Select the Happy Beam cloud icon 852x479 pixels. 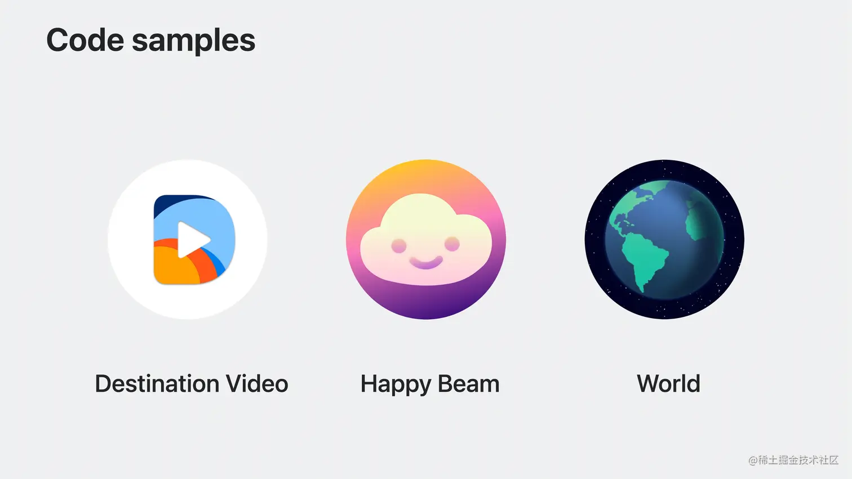[x=426, y=239]
